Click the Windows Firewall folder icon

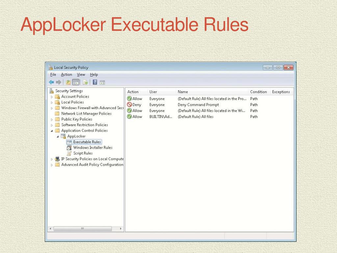click(x=57, y=108)
